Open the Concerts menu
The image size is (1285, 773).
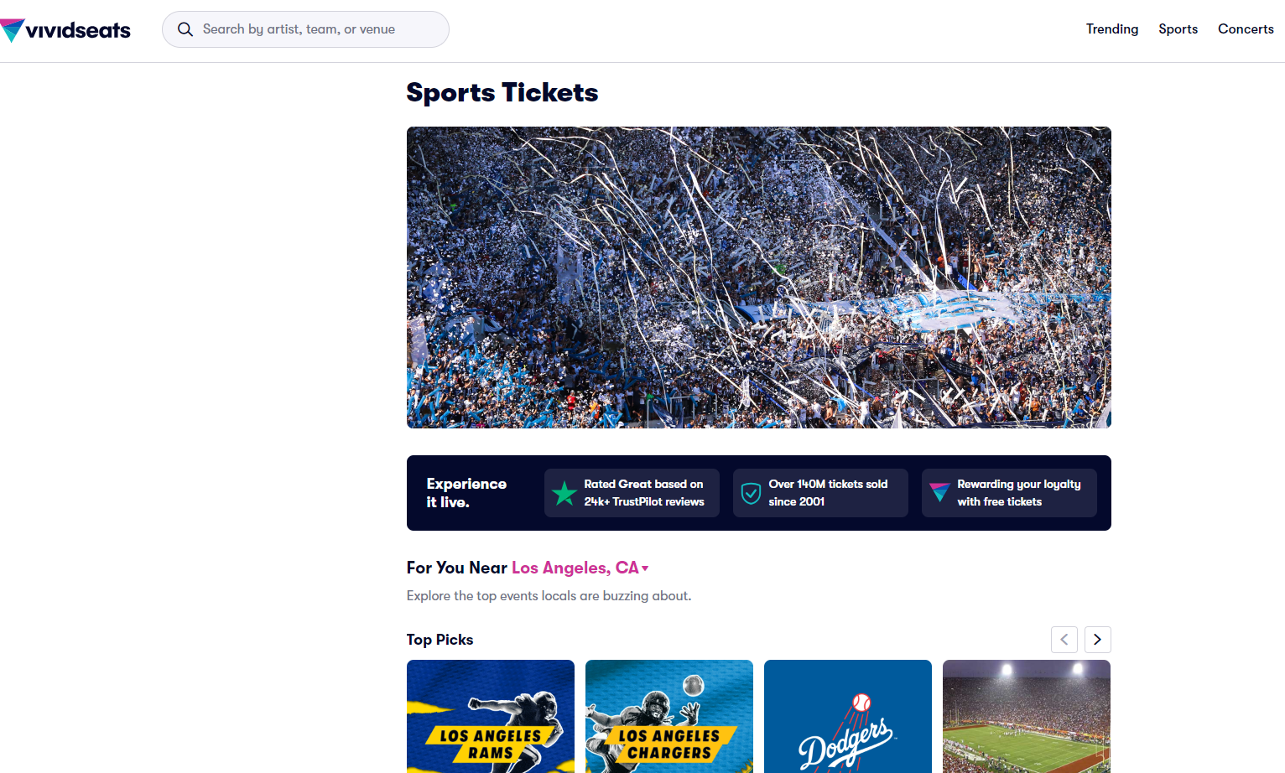coord(1246,29)
